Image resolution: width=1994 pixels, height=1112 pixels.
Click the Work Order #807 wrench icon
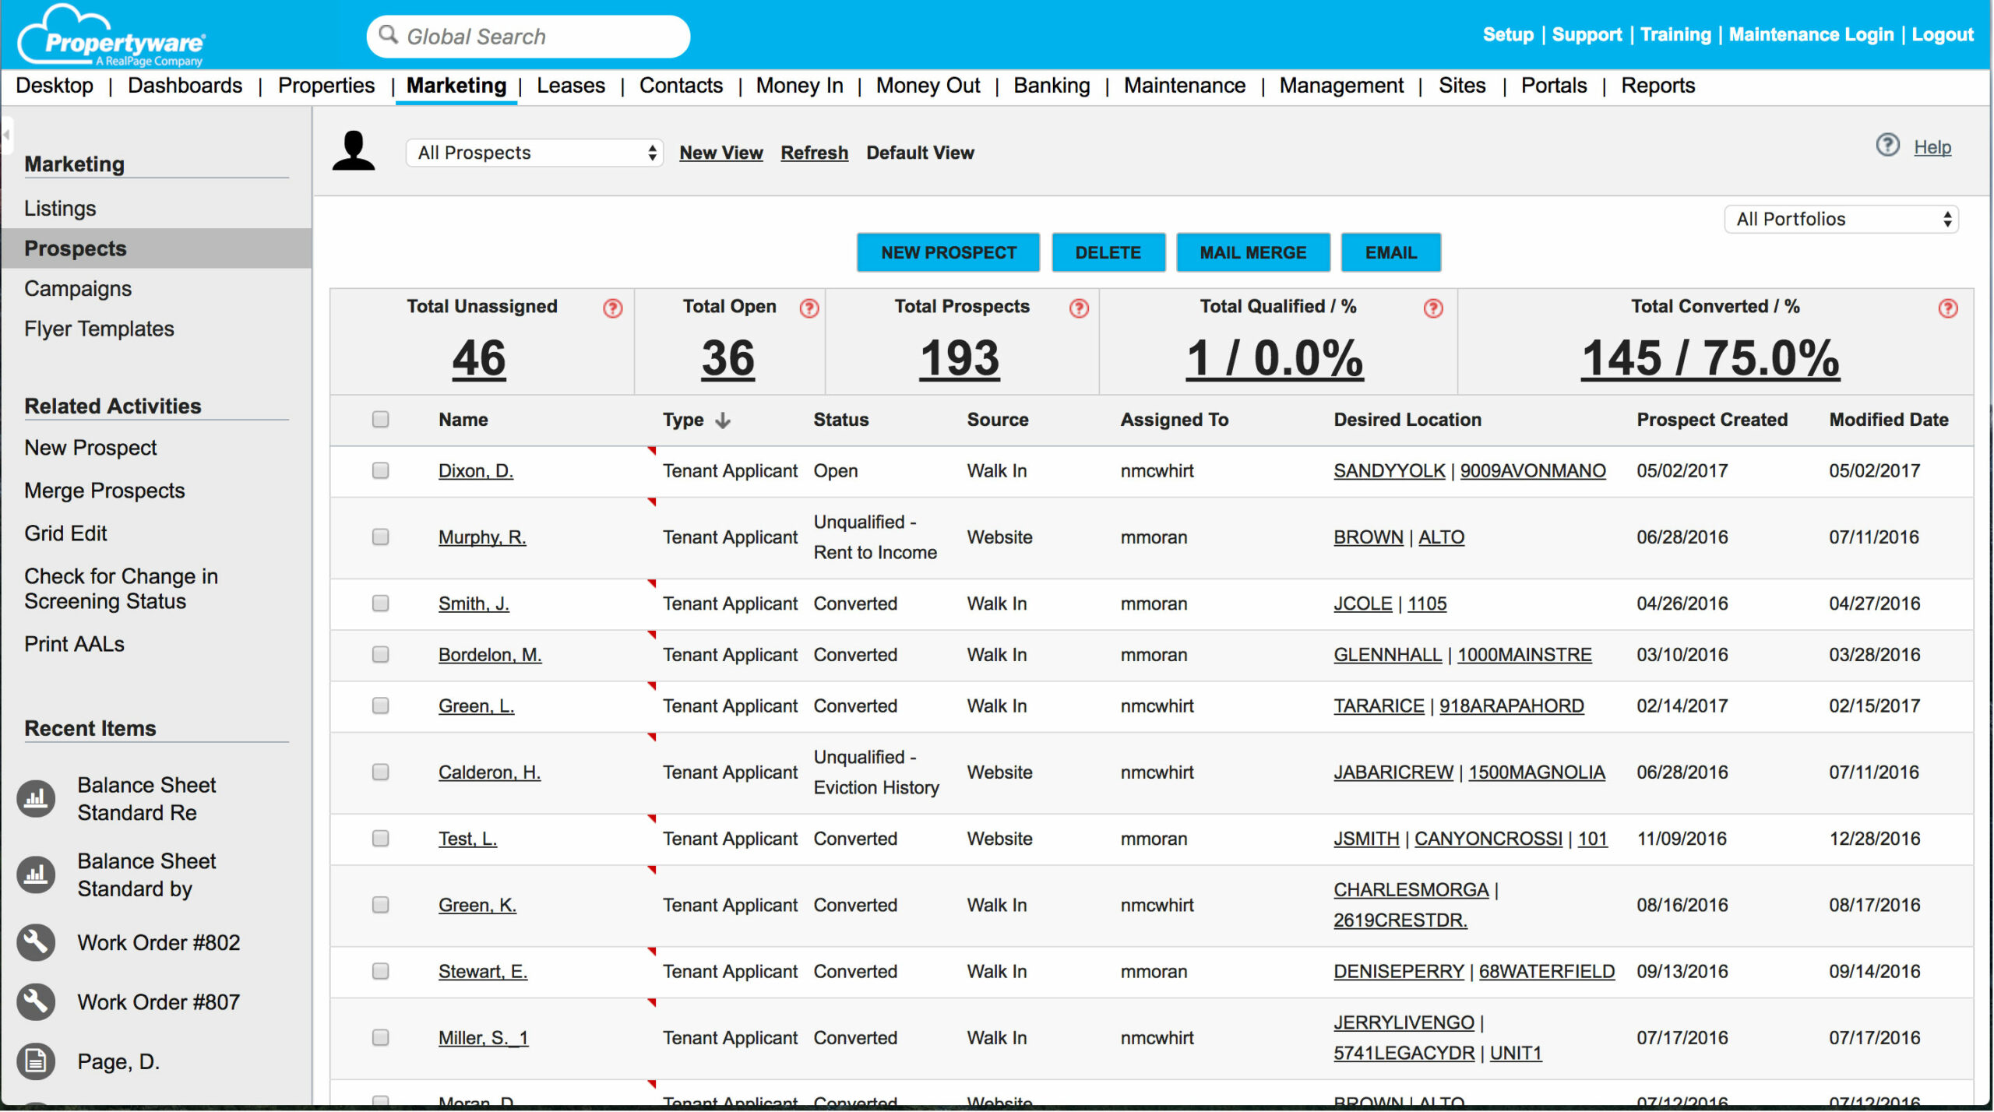tap(36, 1003)
